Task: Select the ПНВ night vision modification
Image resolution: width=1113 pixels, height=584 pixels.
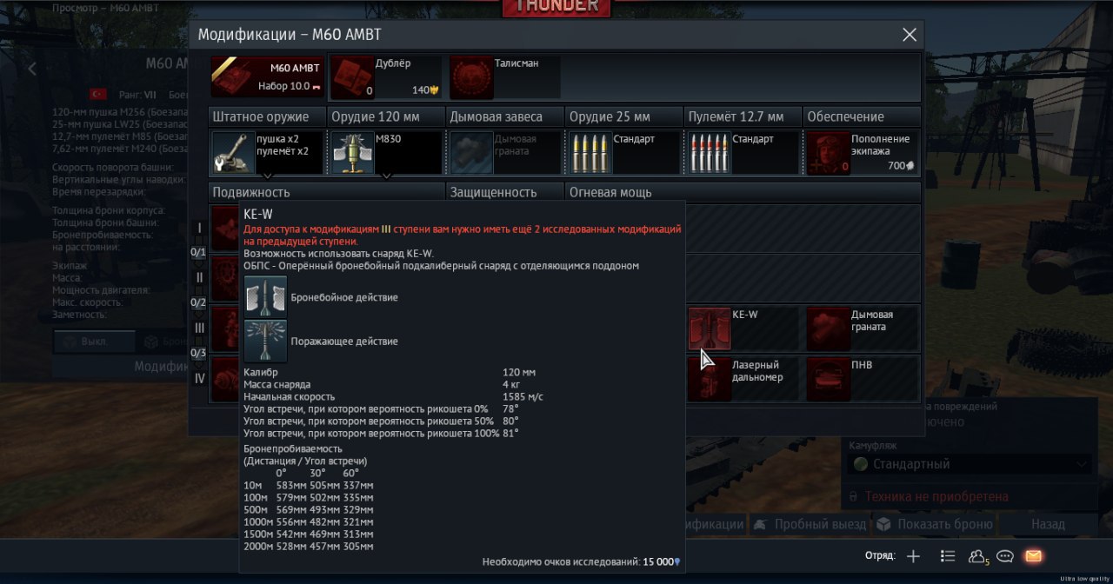Action: pyautogui.click(x=862, y=379)
